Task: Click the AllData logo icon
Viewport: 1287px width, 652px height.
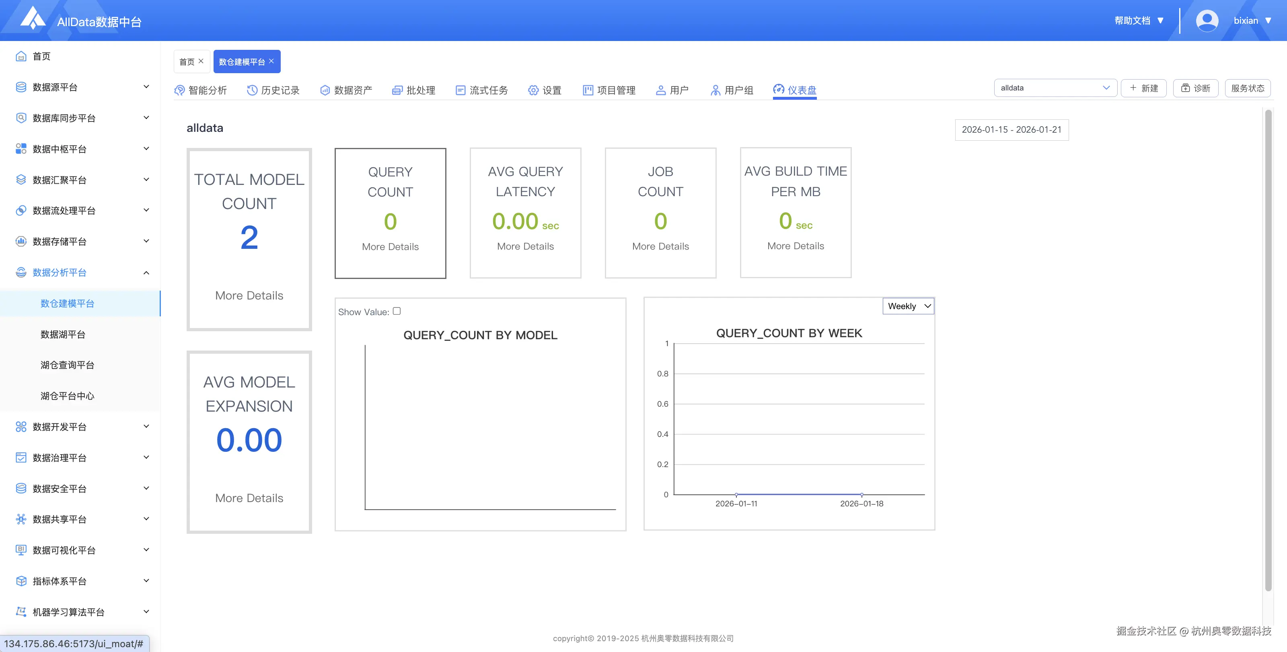Action: click(x=33, y=18)
